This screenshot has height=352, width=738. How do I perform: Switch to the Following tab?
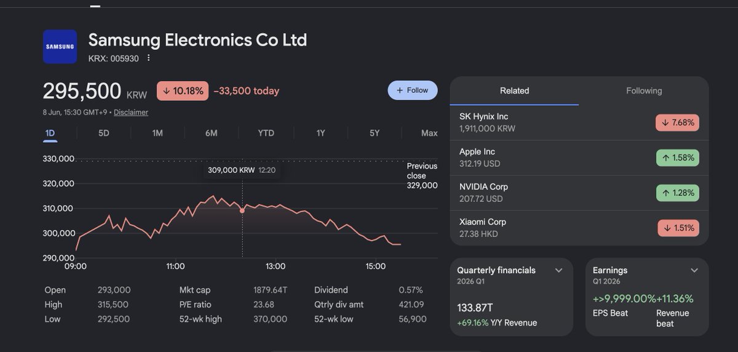(644, 90)
